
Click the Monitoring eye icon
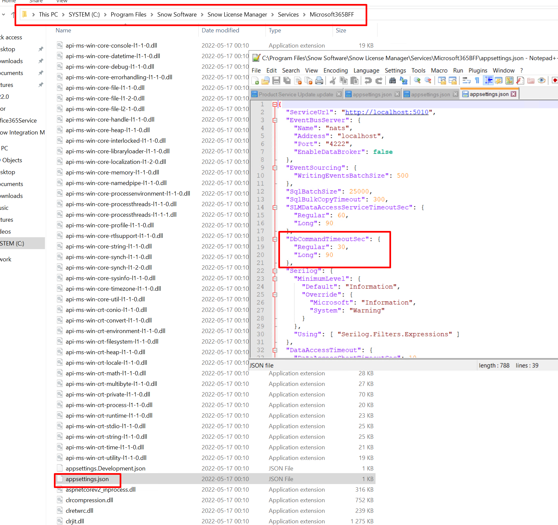click(541, 81)
